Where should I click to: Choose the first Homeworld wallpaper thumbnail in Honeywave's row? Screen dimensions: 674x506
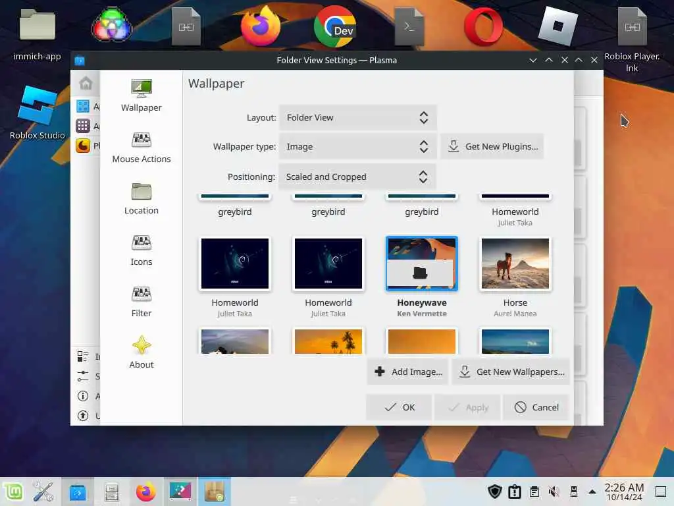[235, 264]
